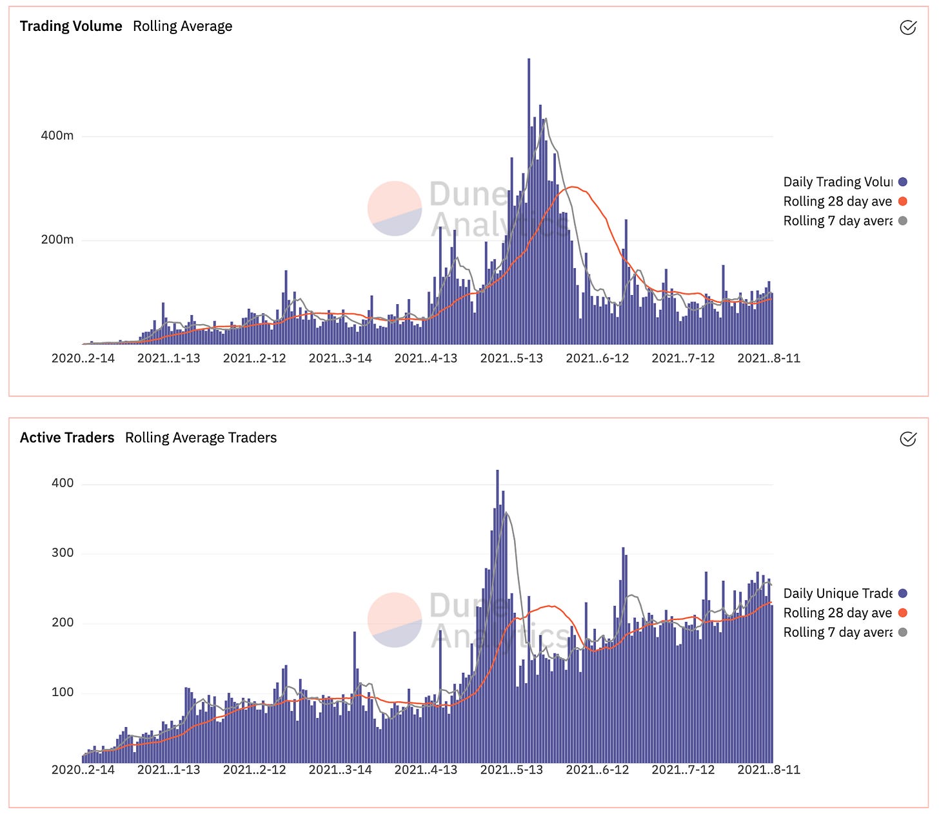939x814 pixels.
Task: Click the Dune Analytics watermark logo in Active Traders chart
Action: (395, 619)
